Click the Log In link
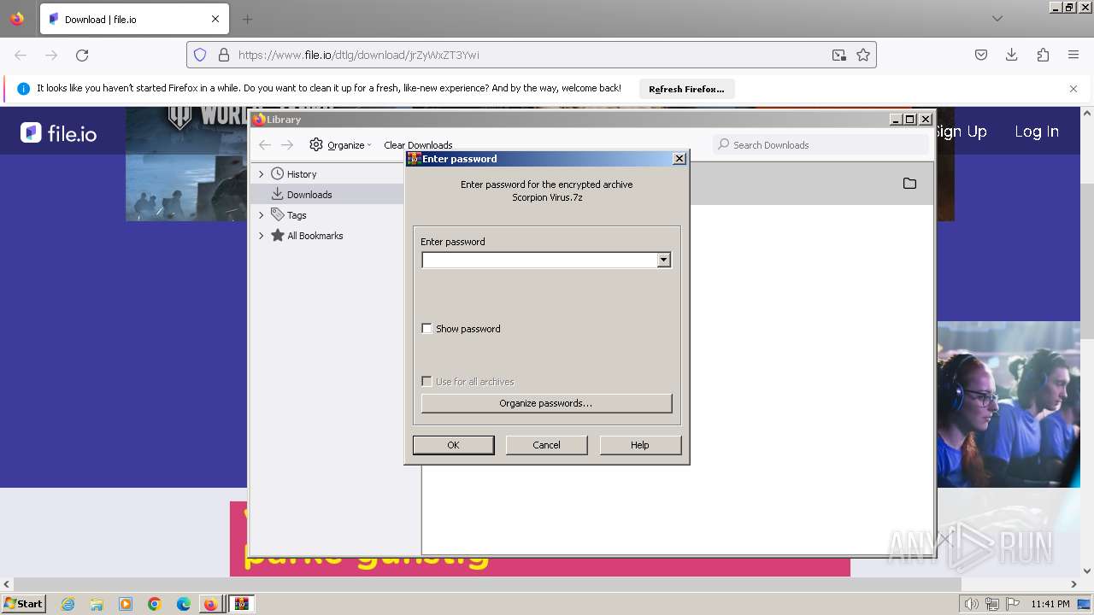 pos(1037,132)
